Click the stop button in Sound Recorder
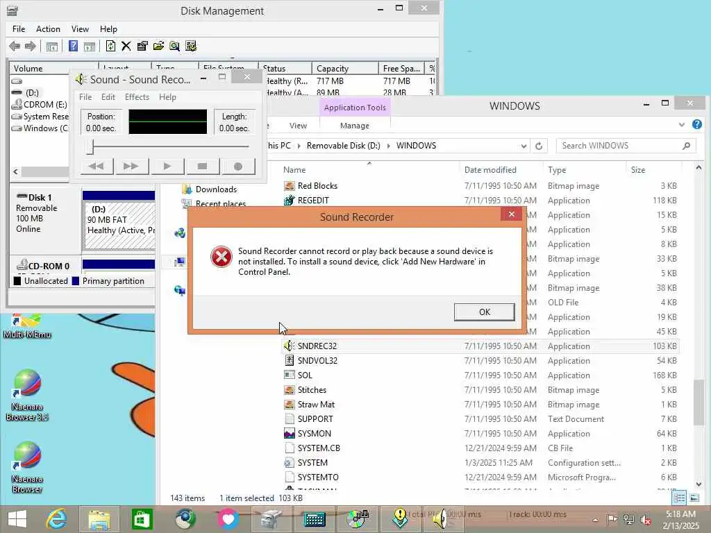The width and height of the screenshot is (711, 533). (x=203, y=167)
